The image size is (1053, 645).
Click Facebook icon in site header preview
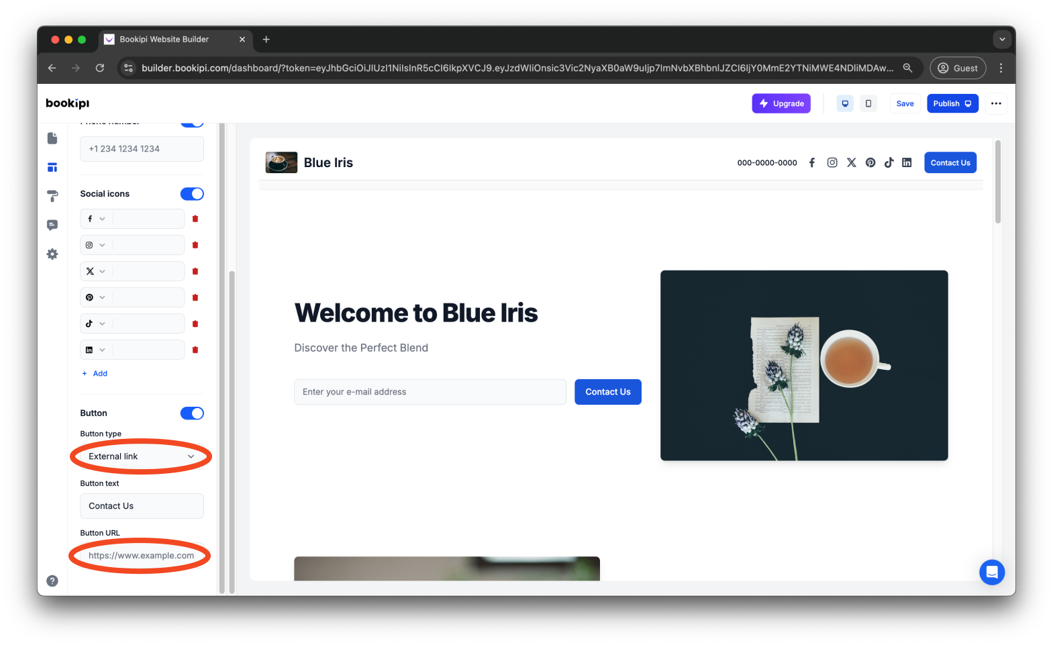(x=812, y=162)
